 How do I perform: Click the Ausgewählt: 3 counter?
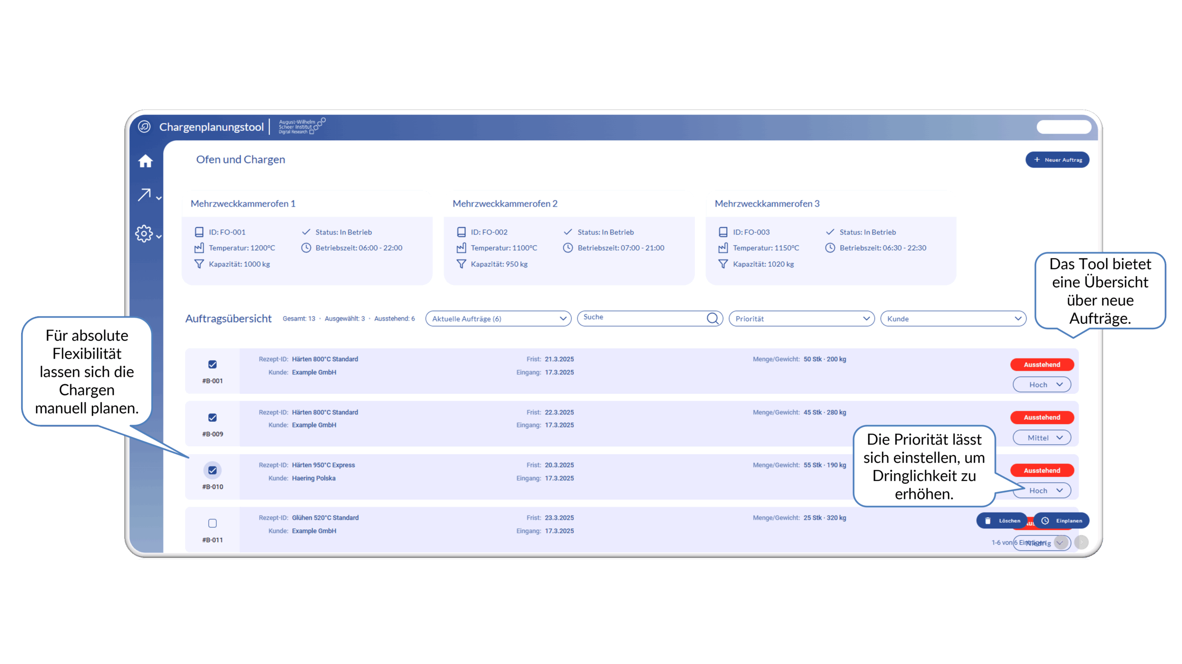344,318
